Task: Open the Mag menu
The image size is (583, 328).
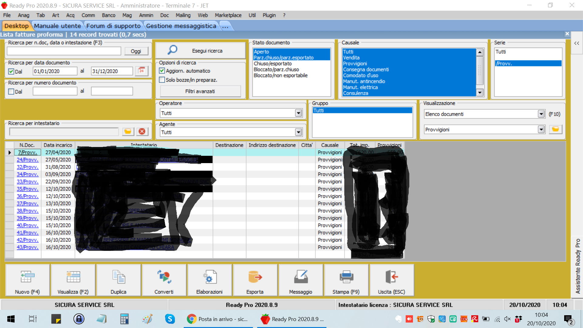Action: pyautogui.click(x=127, y=15)
